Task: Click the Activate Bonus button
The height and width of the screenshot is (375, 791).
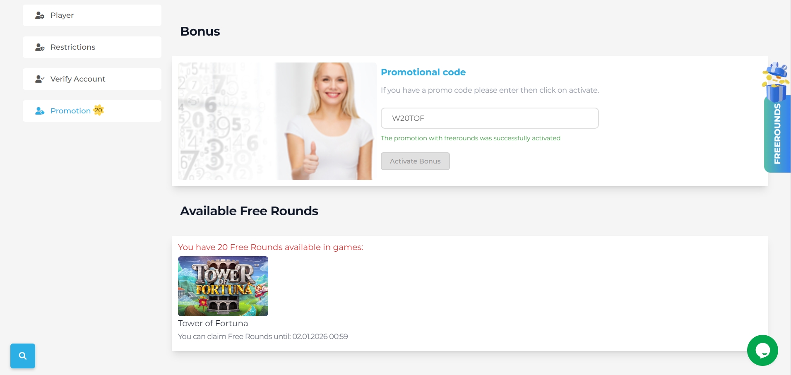Action: click(415, 161)
